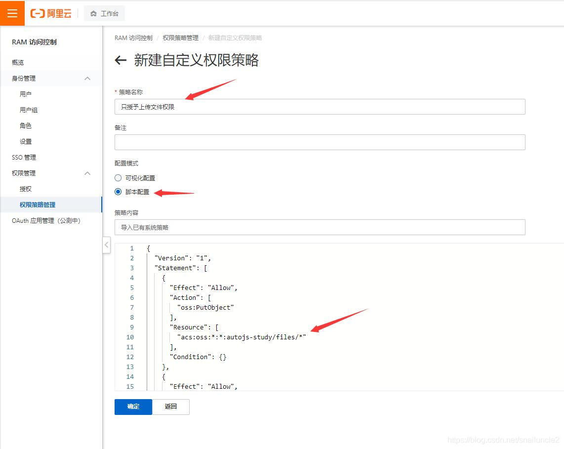Click the "Version": "1" line in the editor

(x=183, y=258)
